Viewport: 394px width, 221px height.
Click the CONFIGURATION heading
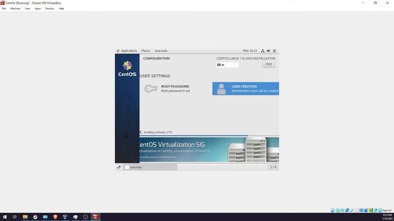[156, 58]
